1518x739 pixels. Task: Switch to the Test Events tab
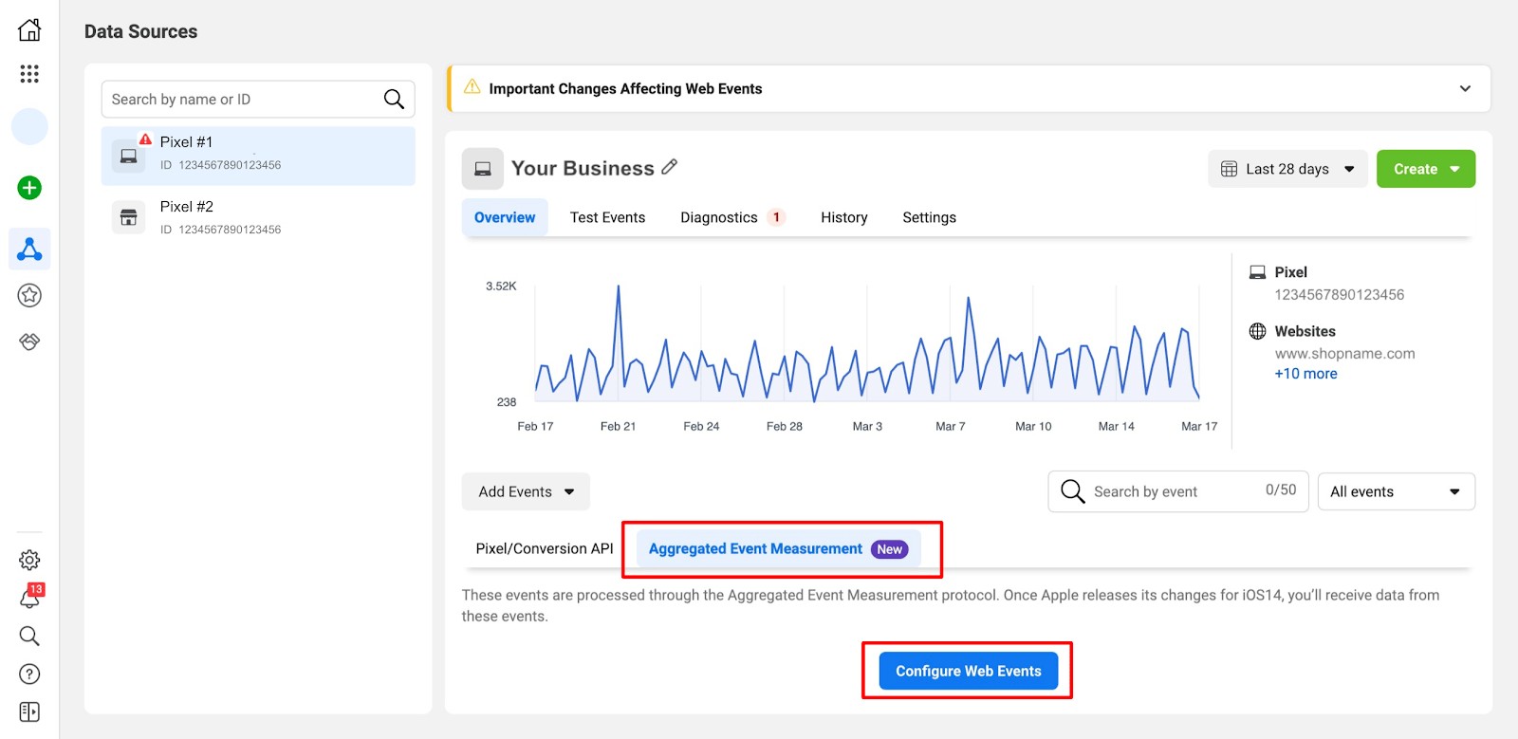click(607, 217)
